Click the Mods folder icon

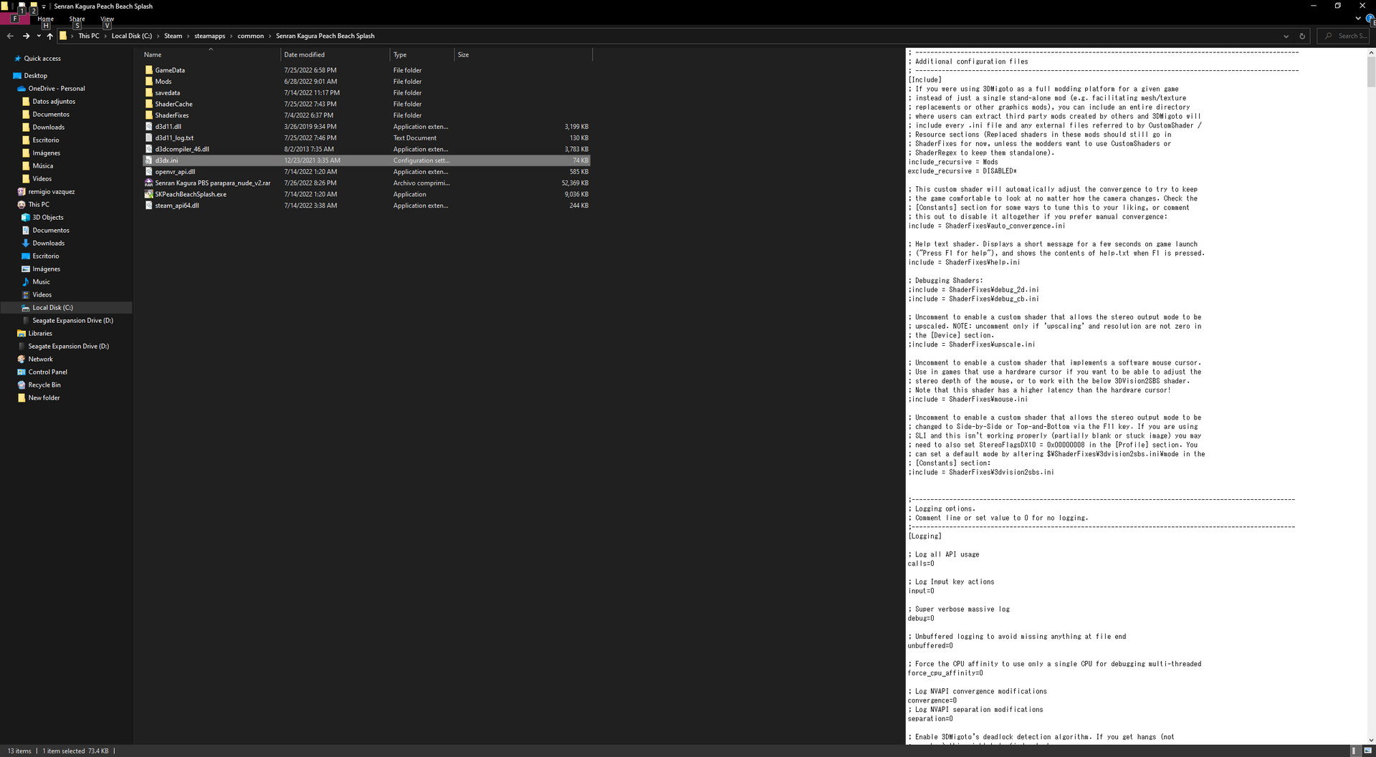pyautogui.click(x=149, y=82)
